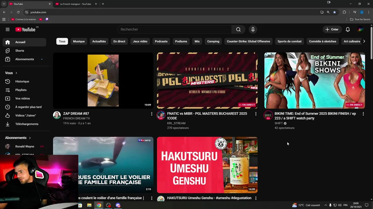This screenshot has height=209, width=373.
Task: Go to the YouTube logo home link
Action: click(25, 29)
